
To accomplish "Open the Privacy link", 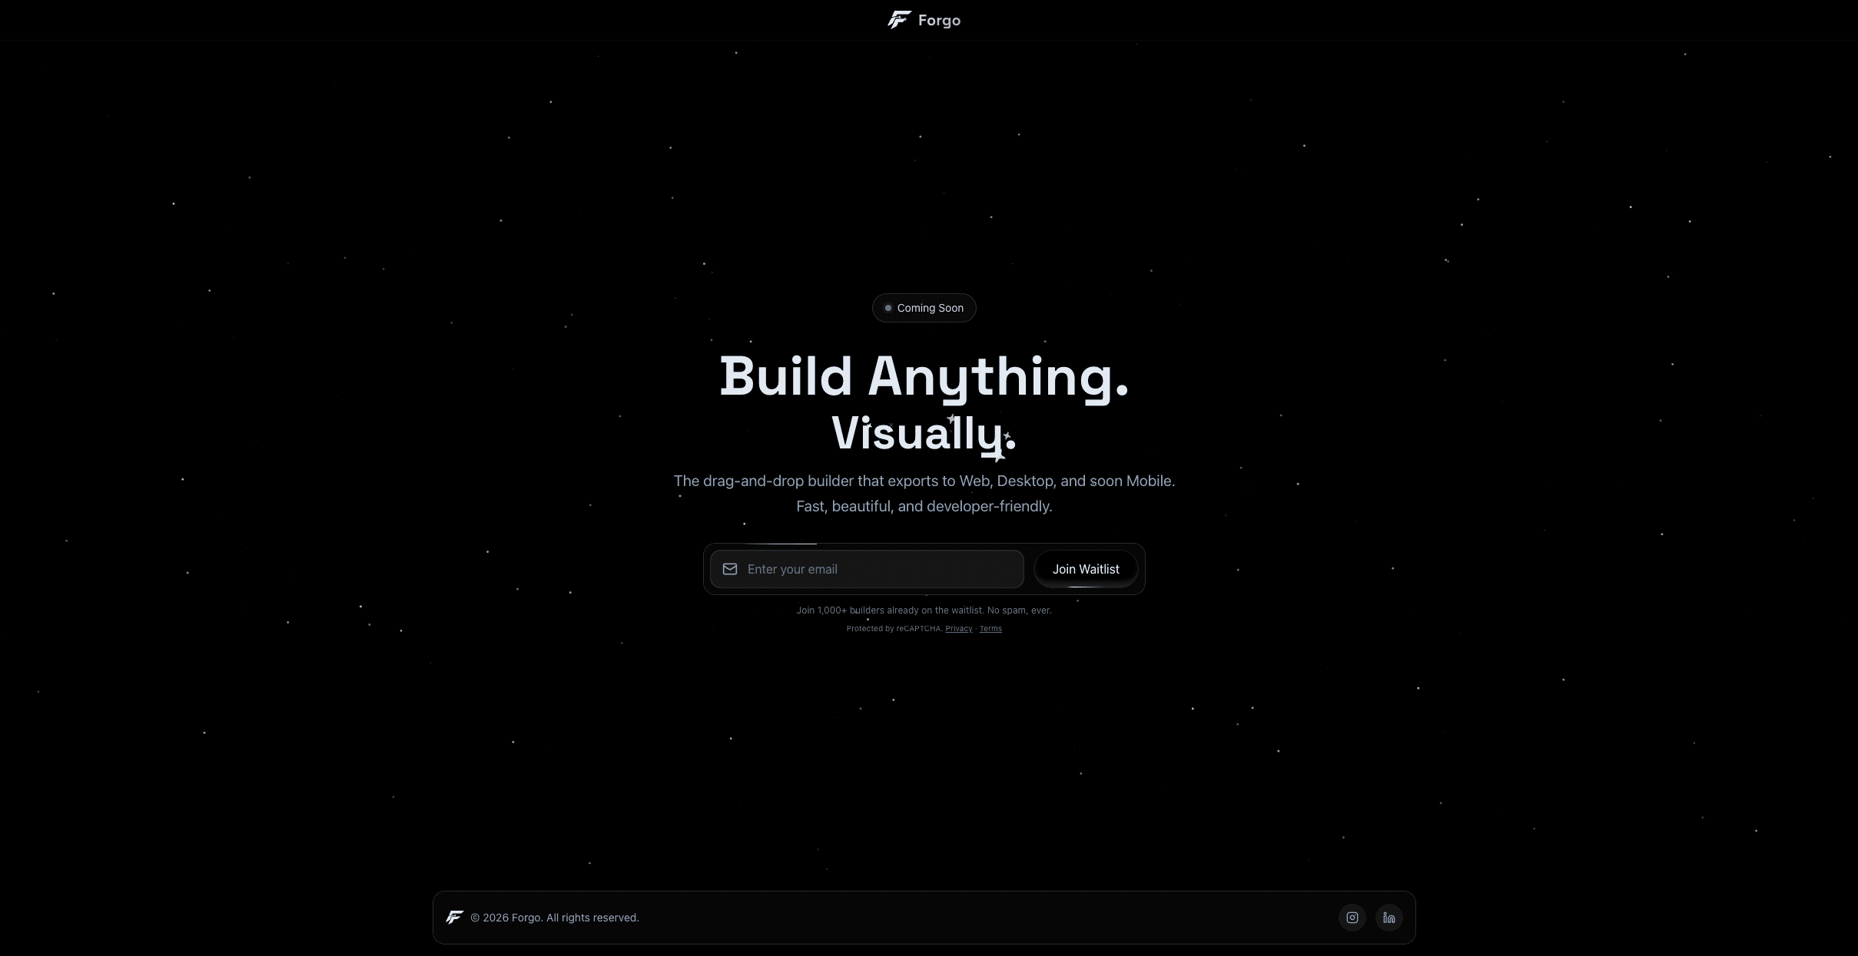I will 958,629.
